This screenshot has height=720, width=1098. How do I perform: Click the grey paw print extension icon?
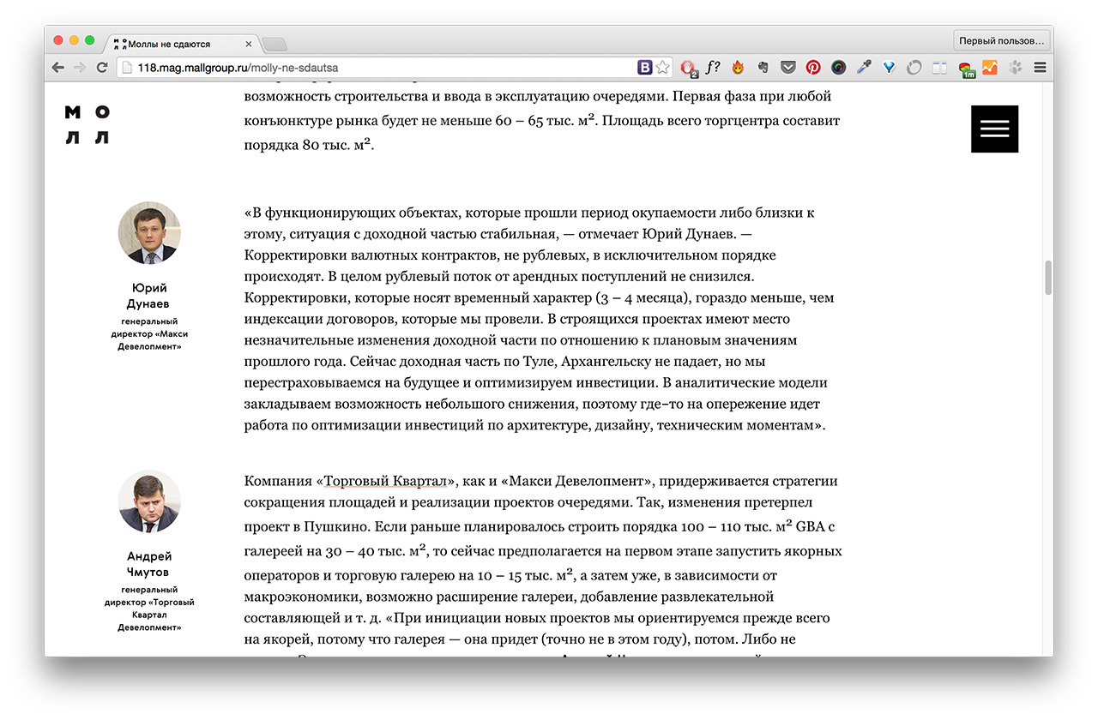[x=1016, y=67]
